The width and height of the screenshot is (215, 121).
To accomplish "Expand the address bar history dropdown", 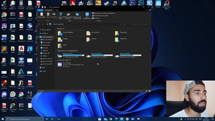I will [121, 24].
